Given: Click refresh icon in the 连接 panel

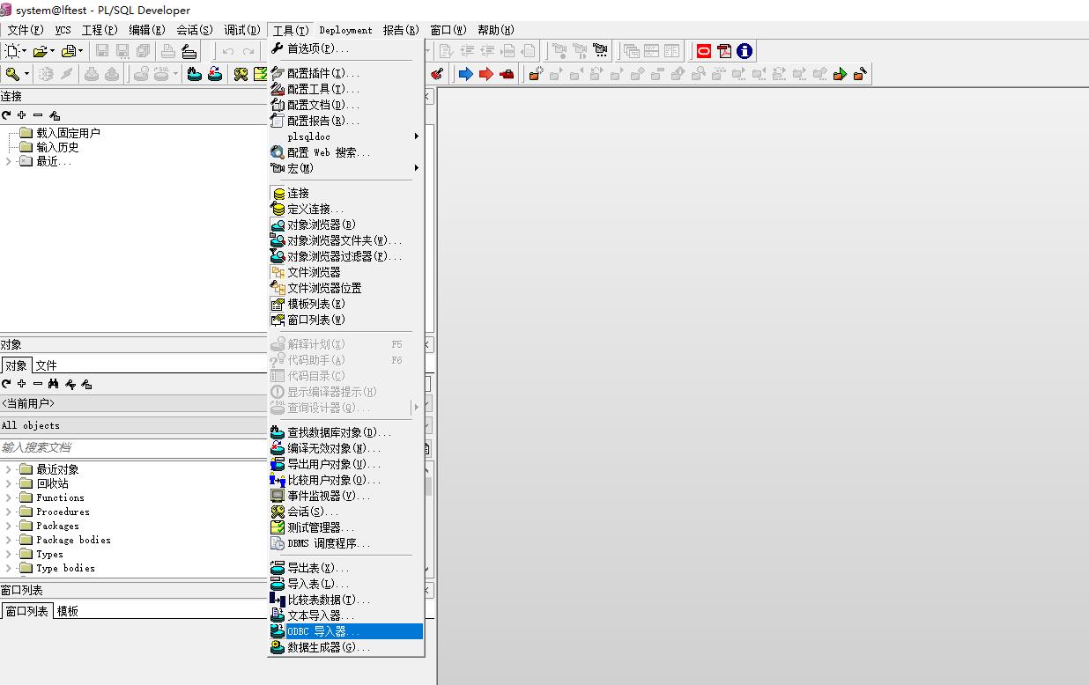Looking at the screenshot, I should point(6,115).
